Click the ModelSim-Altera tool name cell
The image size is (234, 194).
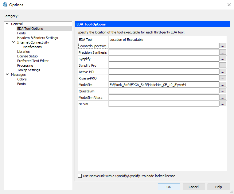click(x=93, y=97)
